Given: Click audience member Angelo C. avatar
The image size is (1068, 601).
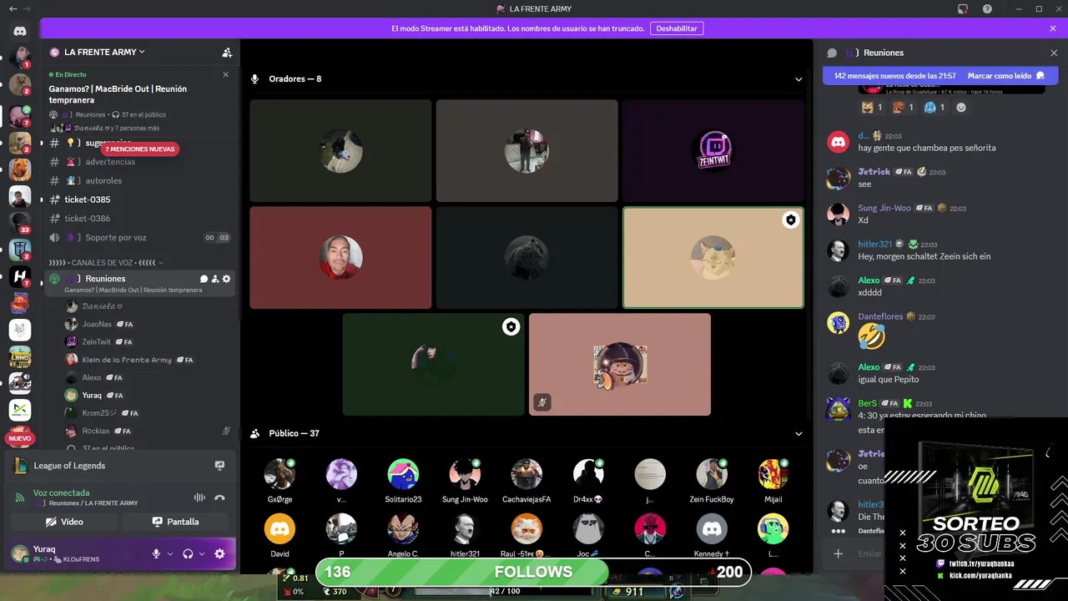Looking at the screenshot, I should click(x=403, y=529).
